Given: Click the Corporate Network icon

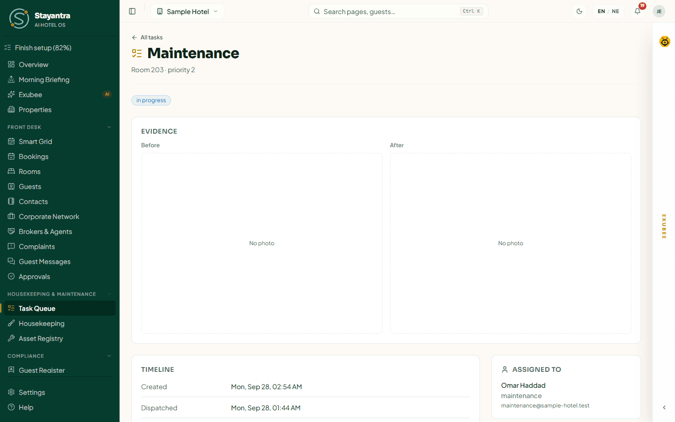Looking at the screenshot, I should (11, 217).
